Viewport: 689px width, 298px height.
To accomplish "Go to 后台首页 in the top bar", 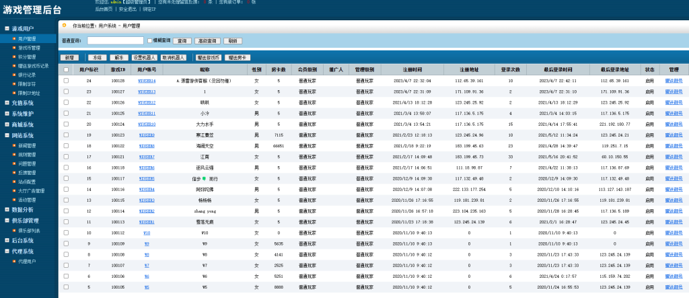I will coord(104,9).
